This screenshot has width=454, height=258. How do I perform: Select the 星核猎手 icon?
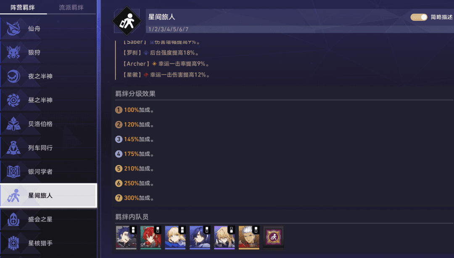click(13, 243)
